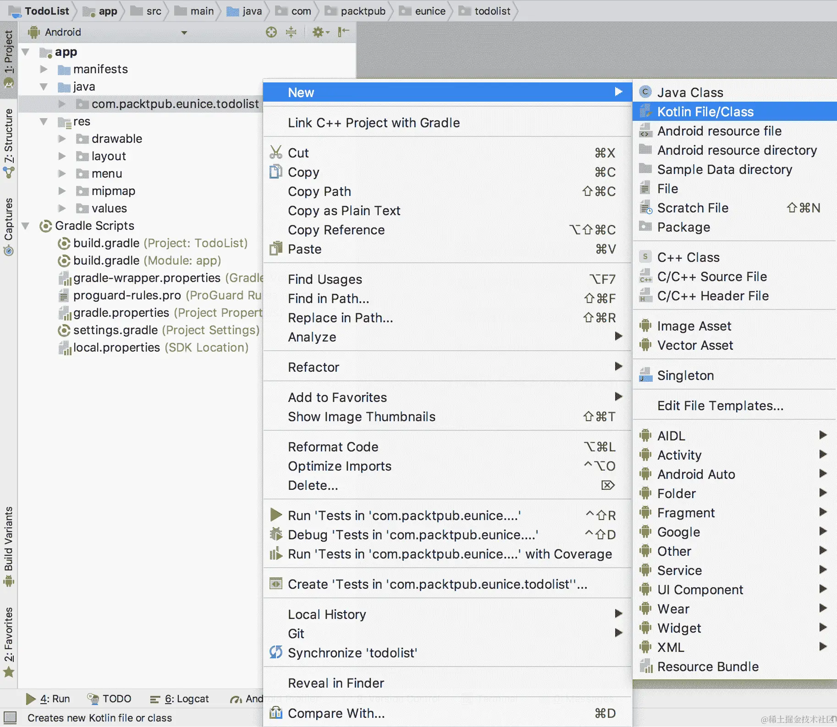Select Reveal in Finder

pyautogui.click(x=448, y=683)
